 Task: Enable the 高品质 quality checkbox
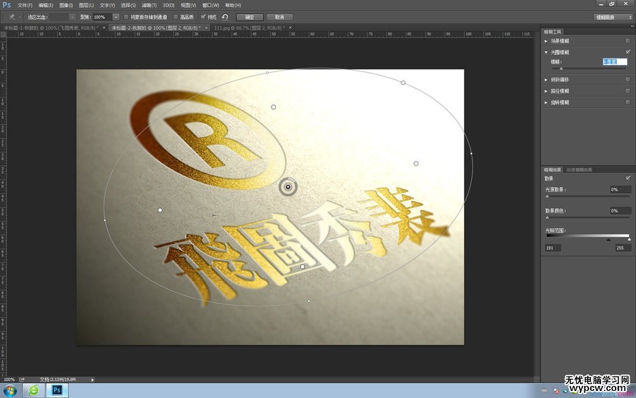(x=176, y=17)
